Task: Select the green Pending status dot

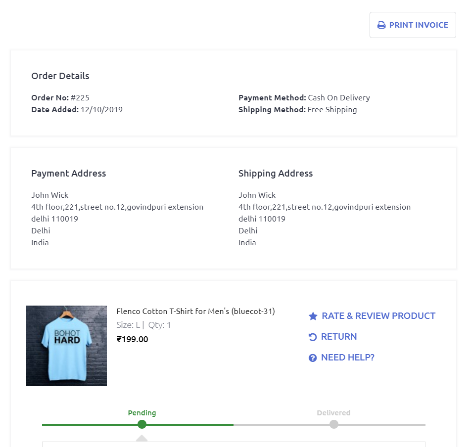Action: coord(142,424)
